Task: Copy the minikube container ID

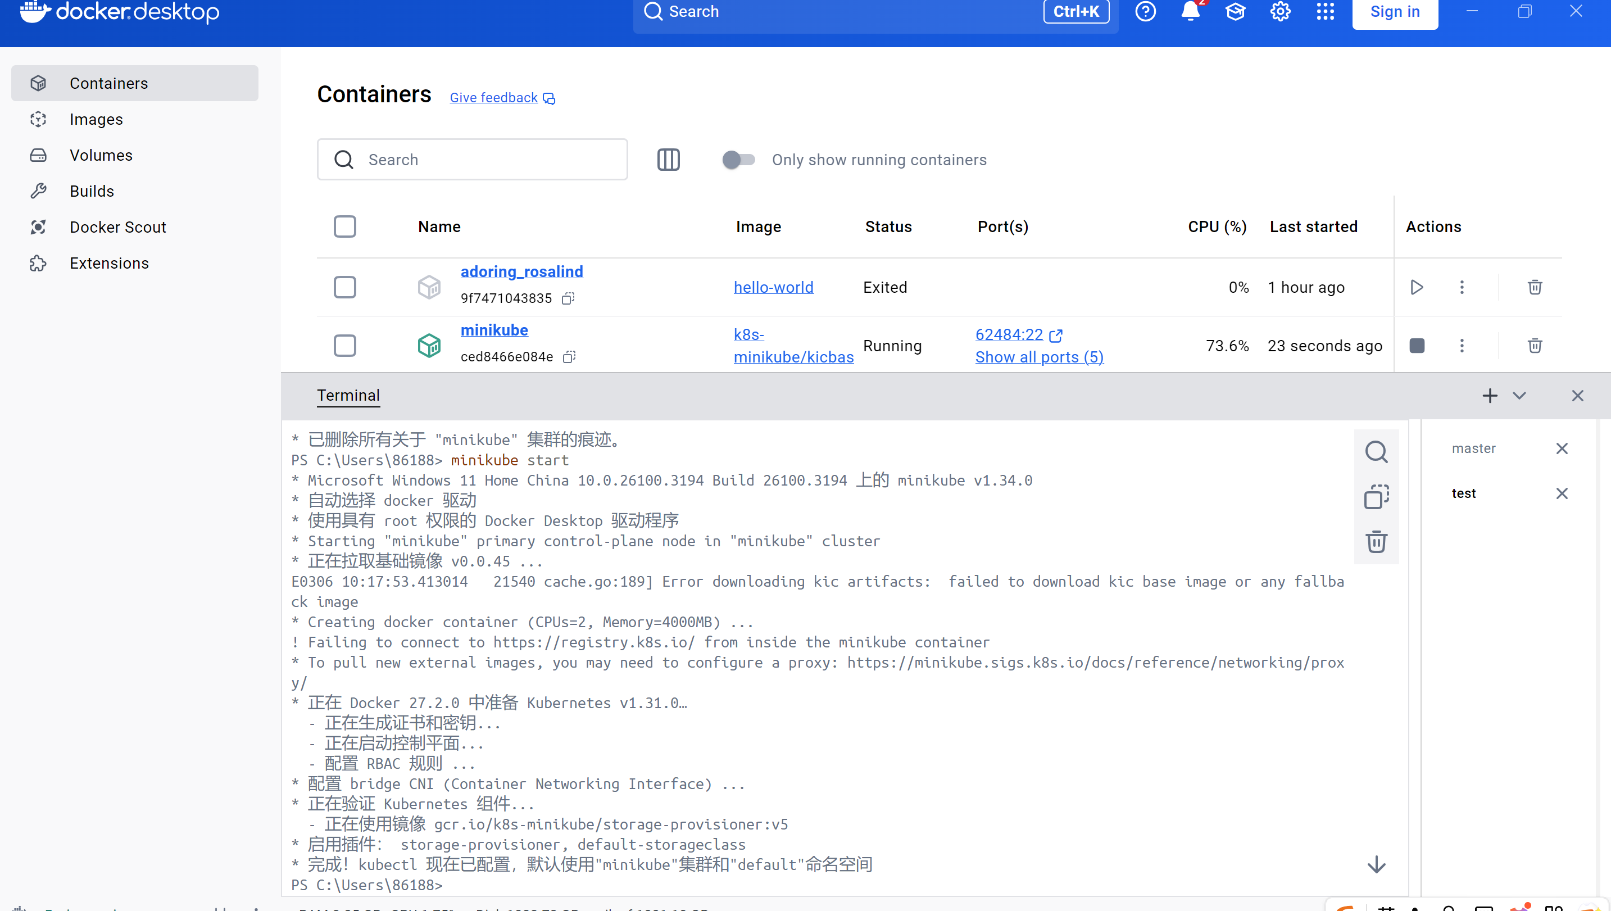Action: (x=569, y=357)
